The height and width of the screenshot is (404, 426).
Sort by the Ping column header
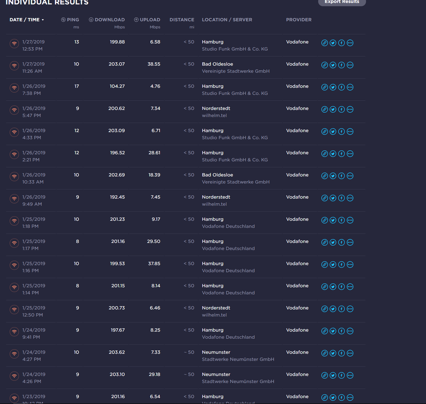point(70,20)
